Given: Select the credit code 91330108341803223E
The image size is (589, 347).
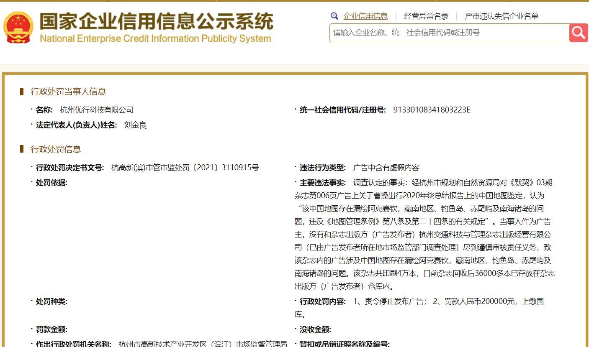Looking at the screenshot, I should pos(432,110).
